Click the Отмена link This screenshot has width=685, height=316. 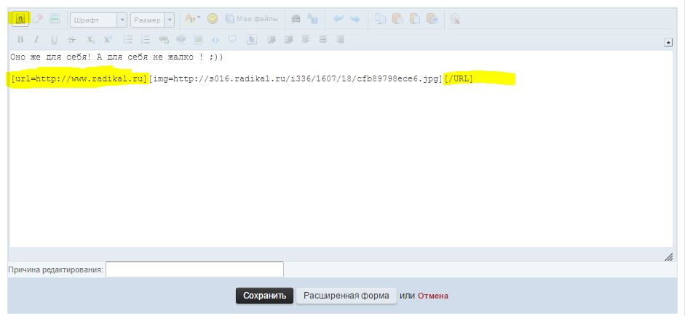click(432, 296)
